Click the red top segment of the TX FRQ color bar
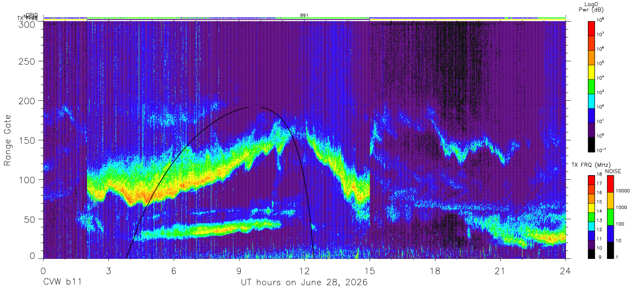Viewport: 636px width, 293px height. click(592, 180)
